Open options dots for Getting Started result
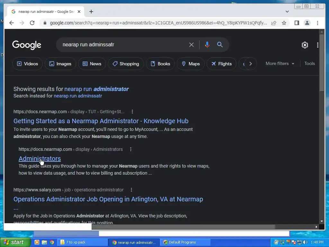The image size is (329, 247). coord(132,112)
